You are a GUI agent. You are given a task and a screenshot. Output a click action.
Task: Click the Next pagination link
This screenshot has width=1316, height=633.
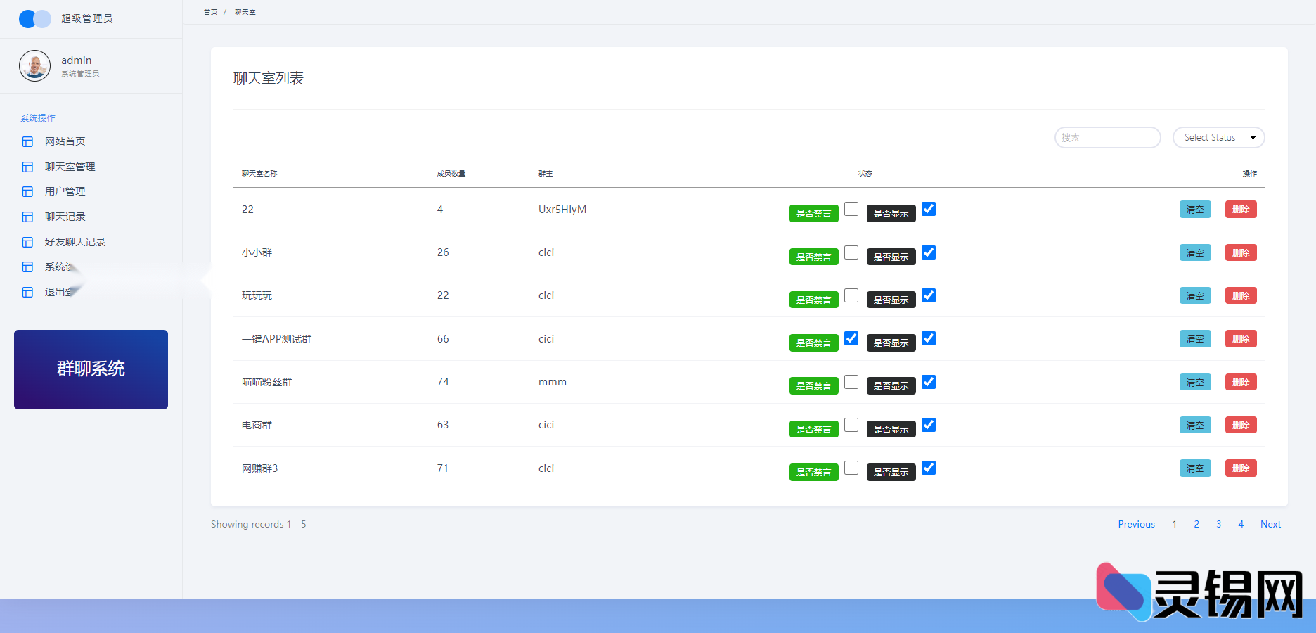tap(1270, 524)
